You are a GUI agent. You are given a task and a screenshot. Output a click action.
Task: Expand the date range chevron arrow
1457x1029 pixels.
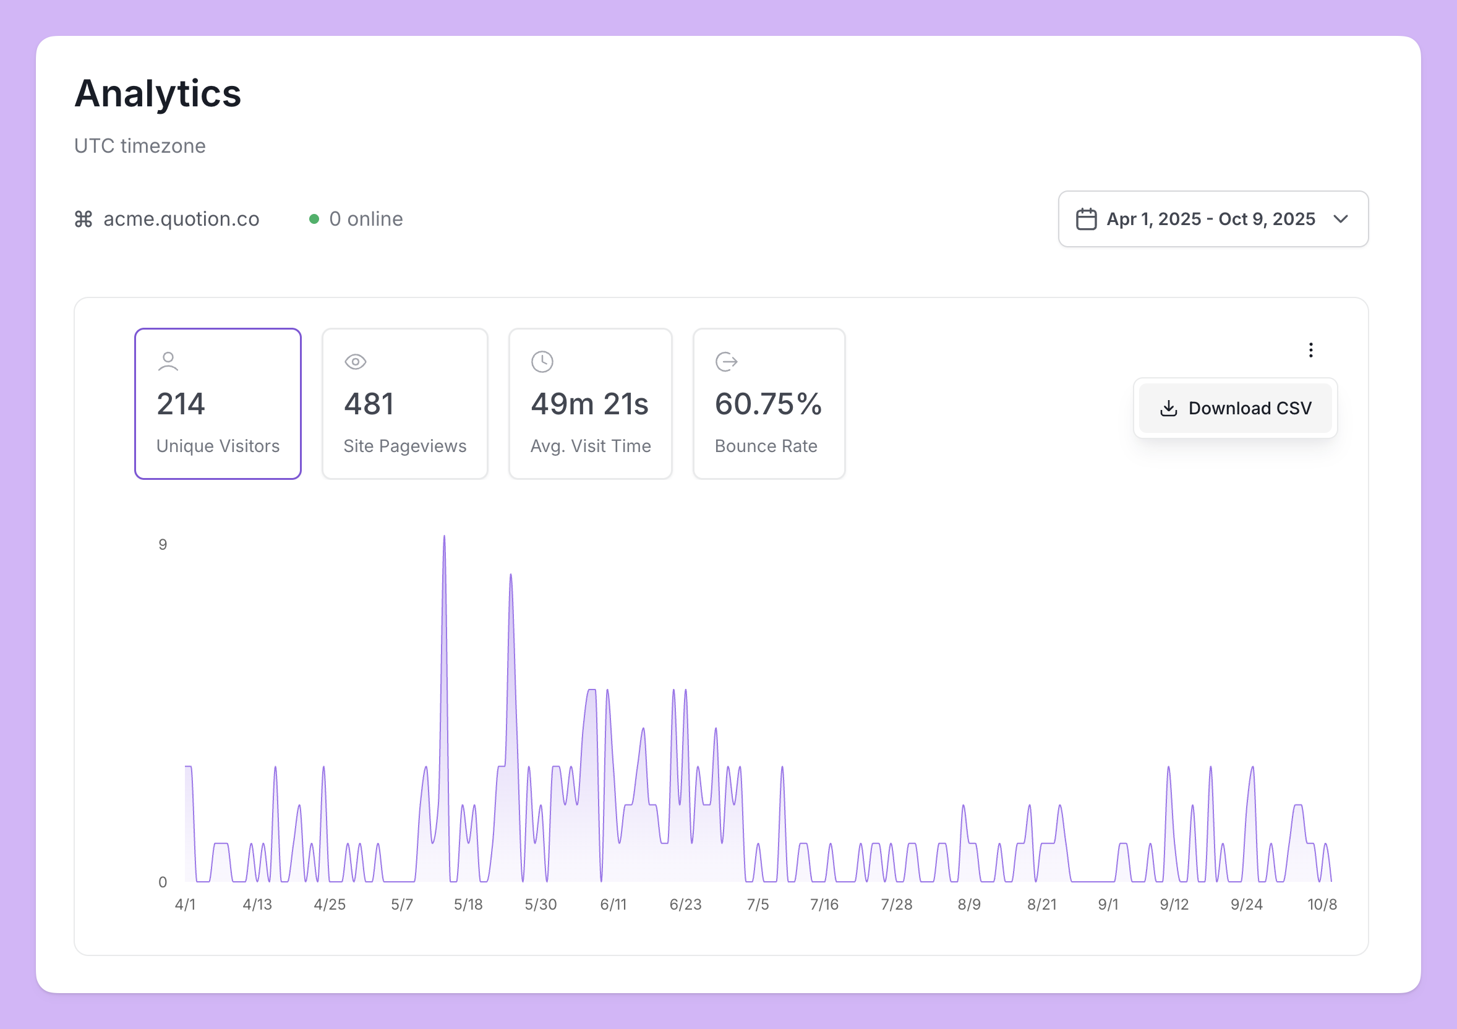pyautogui.click(x=1340, y=219)
